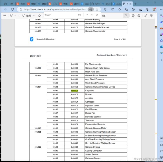
Task: Open a new browser tab
Action: [135, 4]
